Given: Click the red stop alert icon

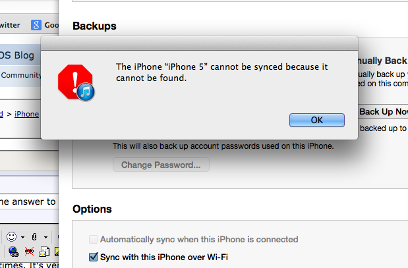Looking at the screenshot, I should pos(76,82).
